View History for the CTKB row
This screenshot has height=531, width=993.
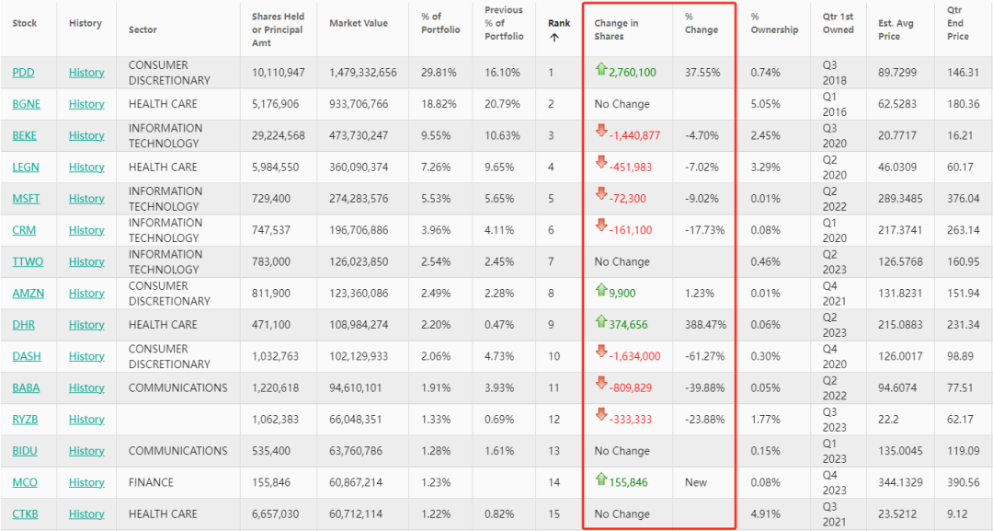coord(86,514)
